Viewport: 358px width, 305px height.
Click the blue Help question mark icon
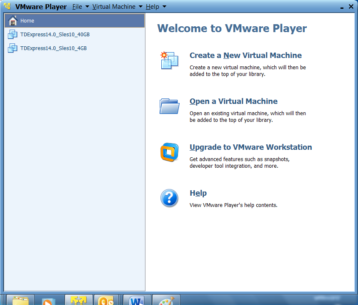tap(168, 198)
